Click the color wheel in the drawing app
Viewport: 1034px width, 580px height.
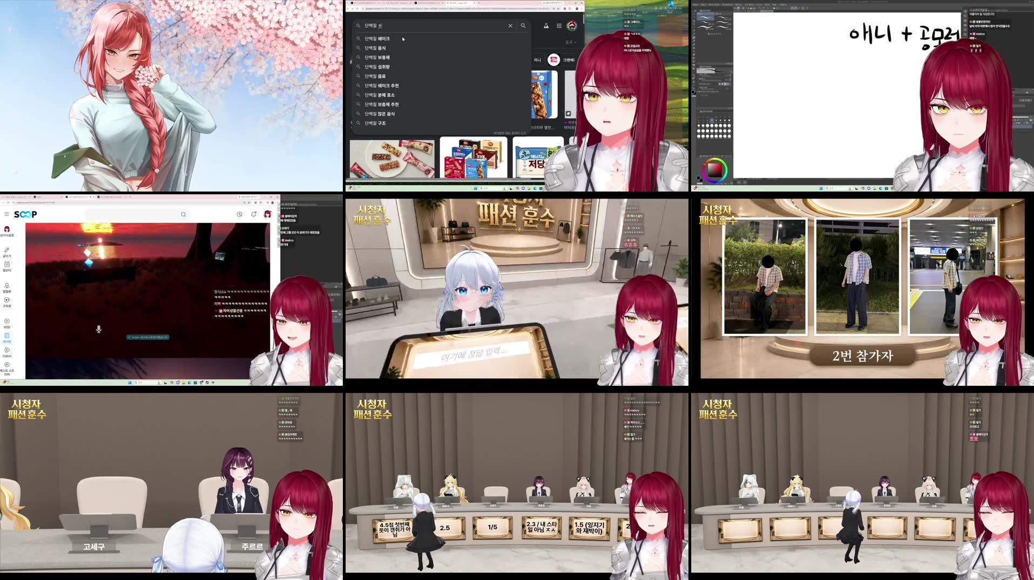coord(714,170)
